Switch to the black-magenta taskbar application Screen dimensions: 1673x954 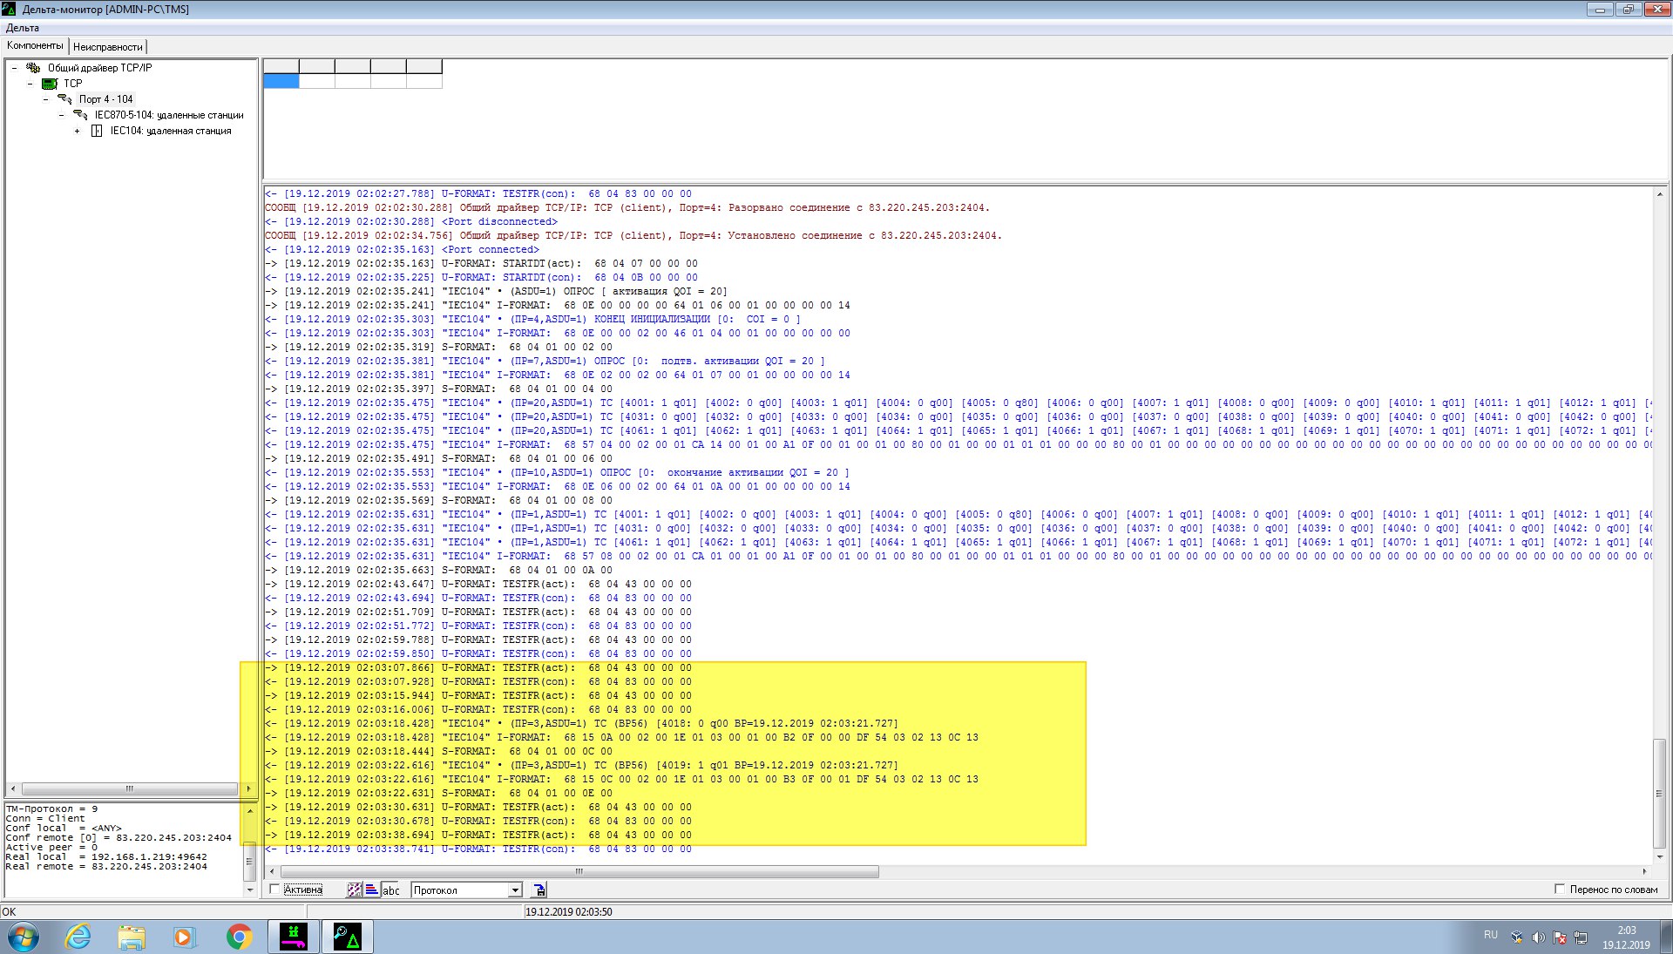coord(294,937)
